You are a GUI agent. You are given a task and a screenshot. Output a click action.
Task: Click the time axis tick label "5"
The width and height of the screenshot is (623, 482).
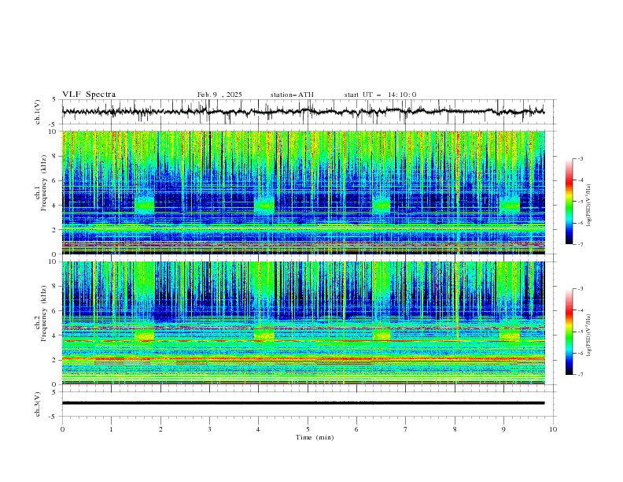click(308, 429)
